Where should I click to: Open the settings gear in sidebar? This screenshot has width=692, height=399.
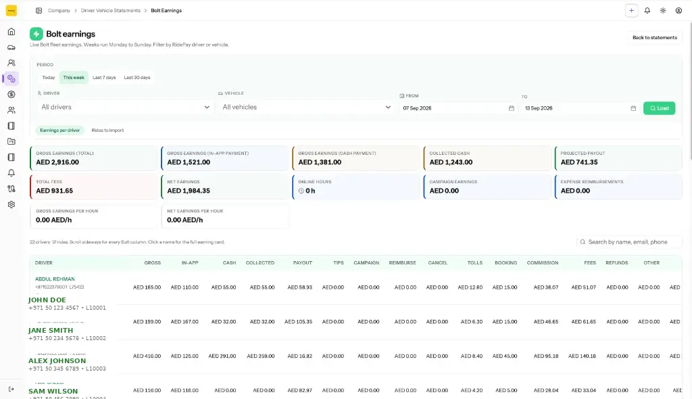point(11,205)
